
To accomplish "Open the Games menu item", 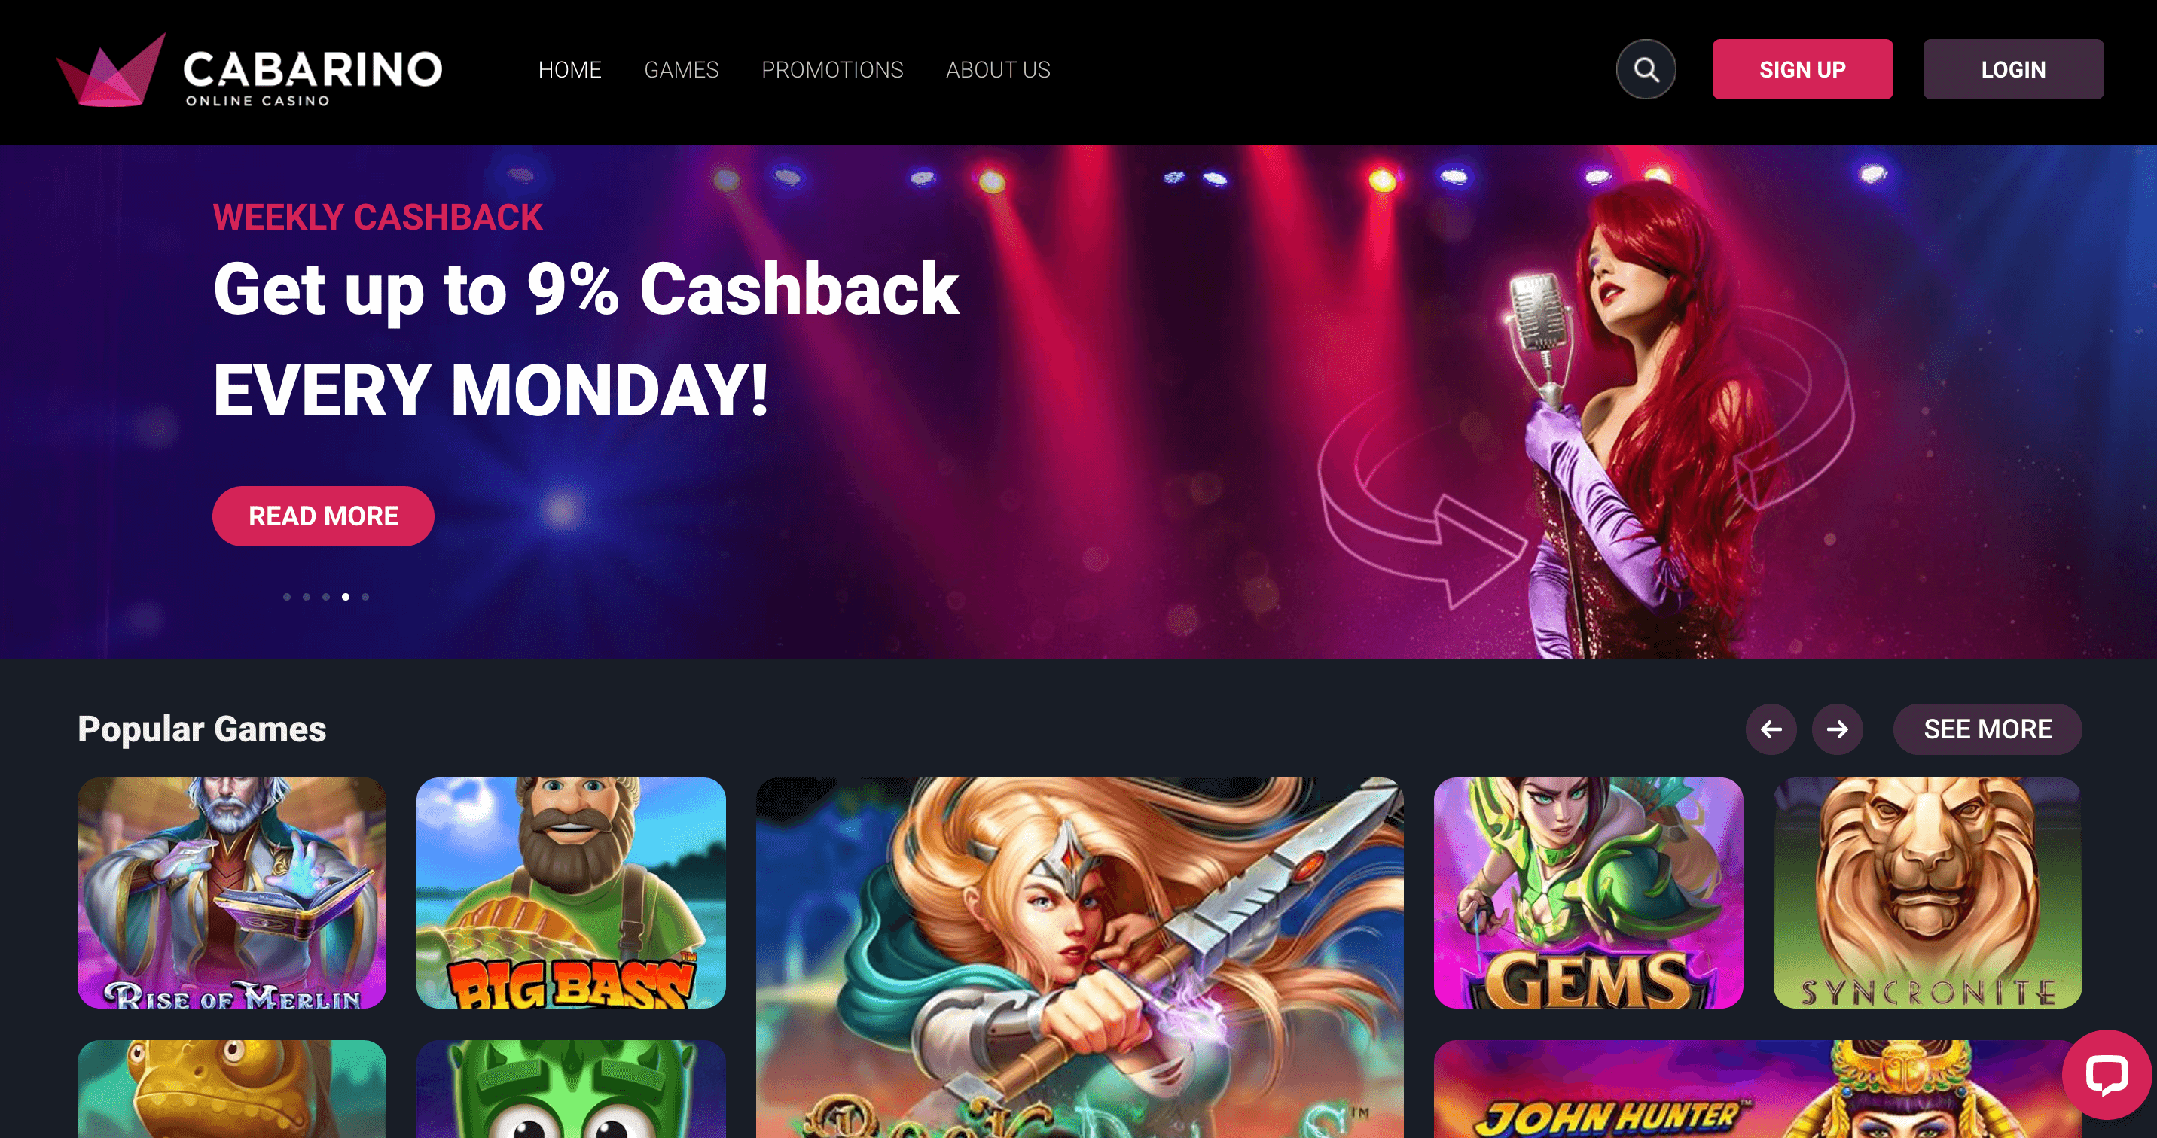I will [x=682, y=69].
